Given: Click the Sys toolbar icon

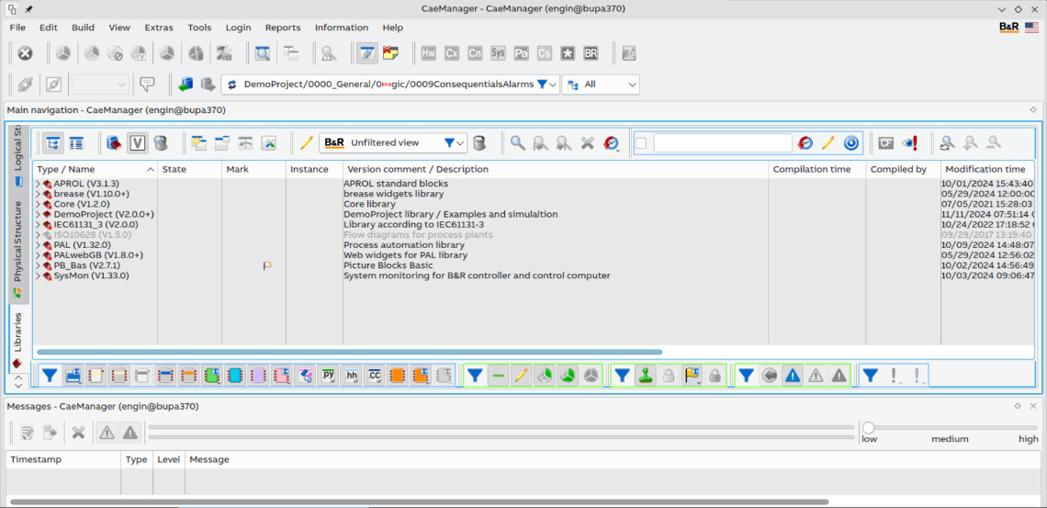Looking at the screenshot, I should pos(498,53).
